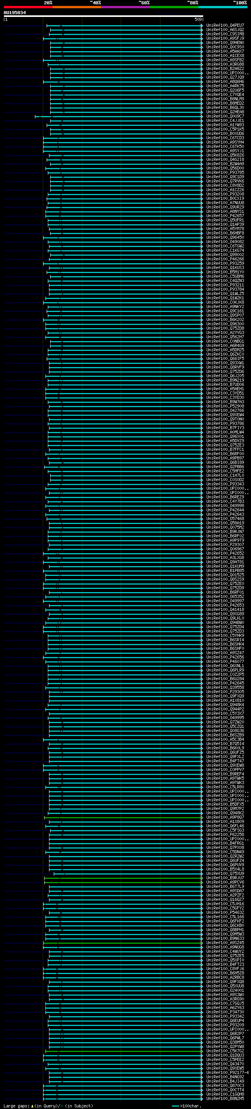Click the 509 query length label

tap(198, 19)
